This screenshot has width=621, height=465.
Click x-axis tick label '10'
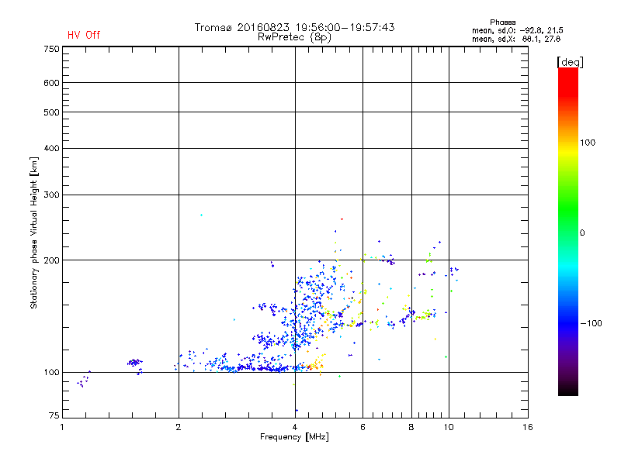pyautogui.click(x=449, y=427)
